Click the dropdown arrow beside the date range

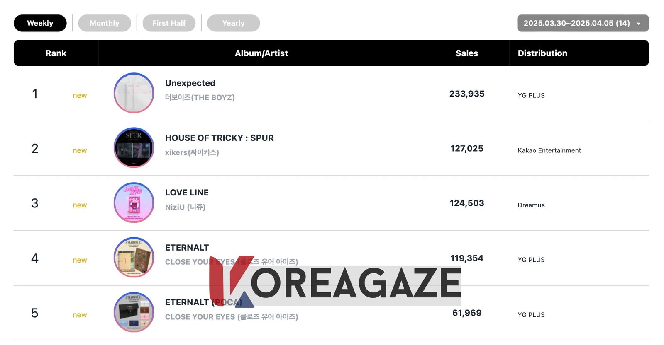pyautogui.click(x=638, y=24)
